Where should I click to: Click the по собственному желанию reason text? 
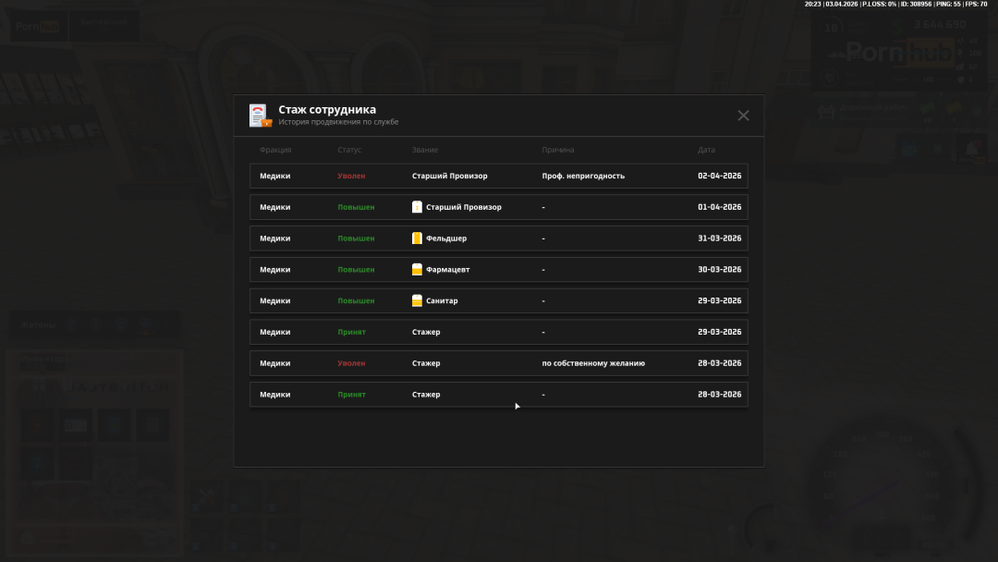click(593, 363)
